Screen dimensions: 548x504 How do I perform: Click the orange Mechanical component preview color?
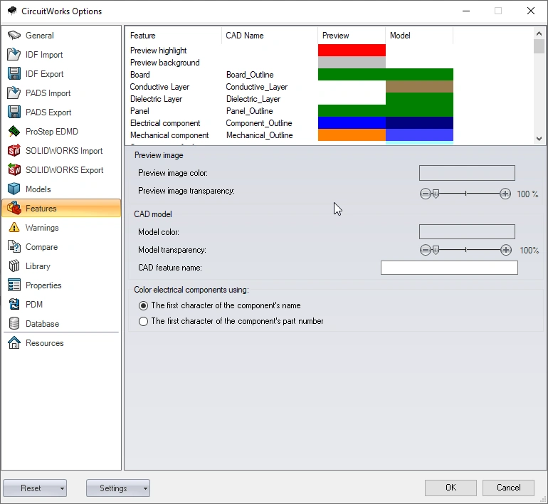(x=352, y=135)
